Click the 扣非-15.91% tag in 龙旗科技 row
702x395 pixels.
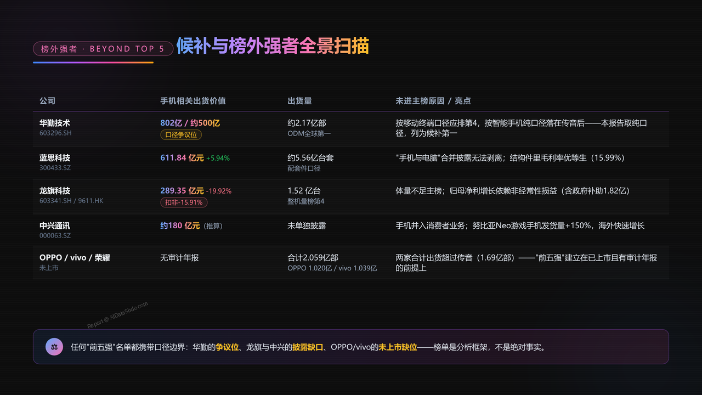(184, 202)
